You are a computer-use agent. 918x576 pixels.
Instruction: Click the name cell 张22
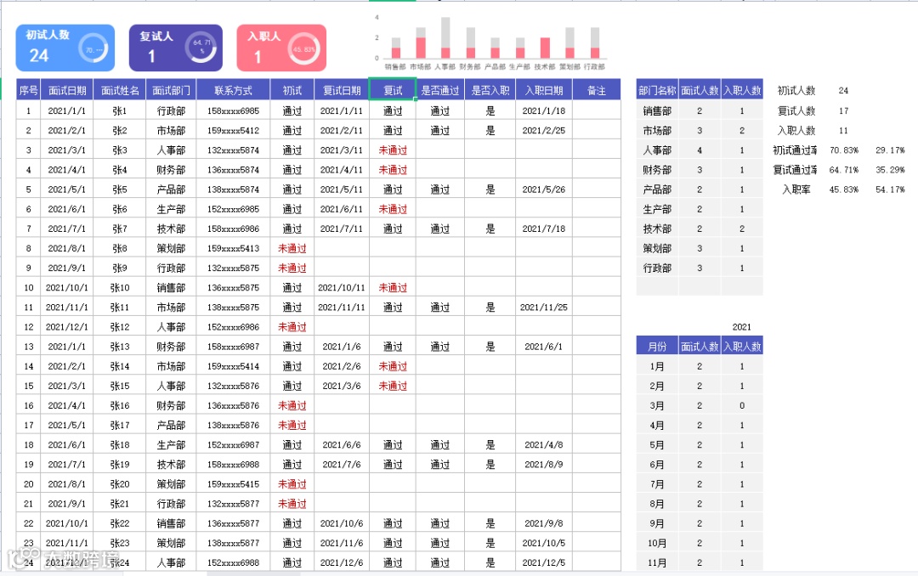120,522
